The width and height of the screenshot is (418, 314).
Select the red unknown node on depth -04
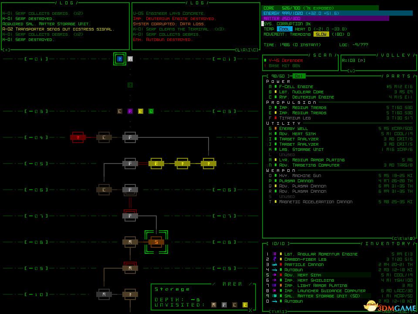click(78, 137)
